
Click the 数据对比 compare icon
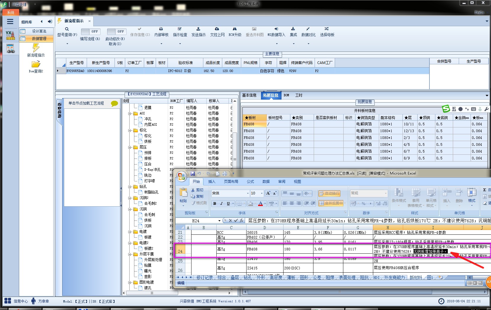click(x=308, y=29)
